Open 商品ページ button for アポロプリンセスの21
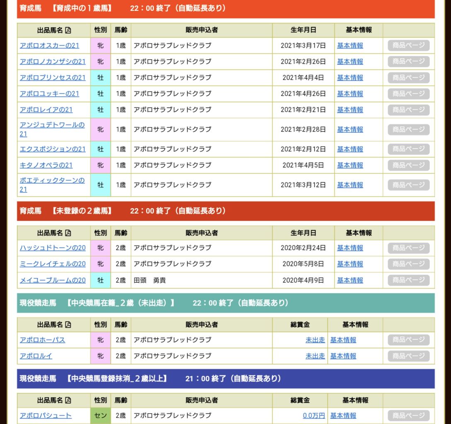The width and height of the screenshot is (451, 424). click(x=408, y=77)
